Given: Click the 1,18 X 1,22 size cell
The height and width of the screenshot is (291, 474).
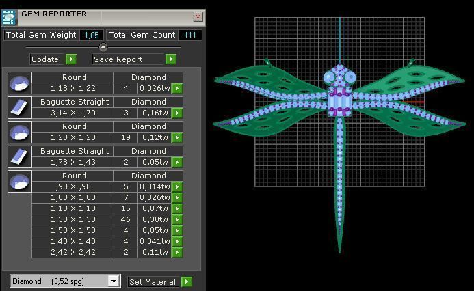Looking at the screenshot, I should tap(73, 88).
